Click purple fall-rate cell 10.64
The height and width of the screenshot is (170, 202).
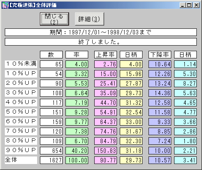(160, 64)
